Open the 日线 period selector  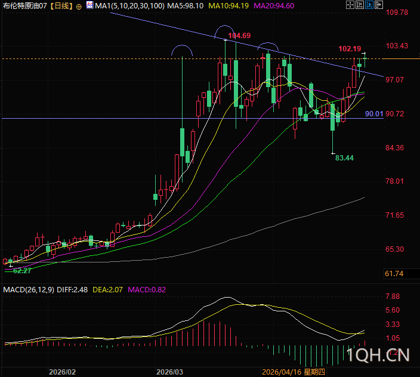click(60, 6)
